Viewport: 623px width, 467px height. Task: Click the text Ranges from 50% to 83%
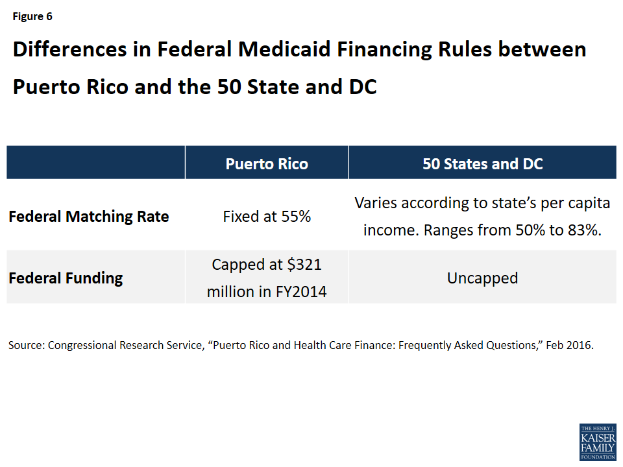click(513, 230)
